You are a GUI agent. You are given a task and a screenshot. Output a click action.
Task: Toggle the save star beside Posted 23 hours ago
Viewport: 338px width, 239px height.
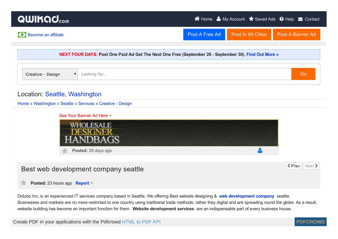click(23, 183)
